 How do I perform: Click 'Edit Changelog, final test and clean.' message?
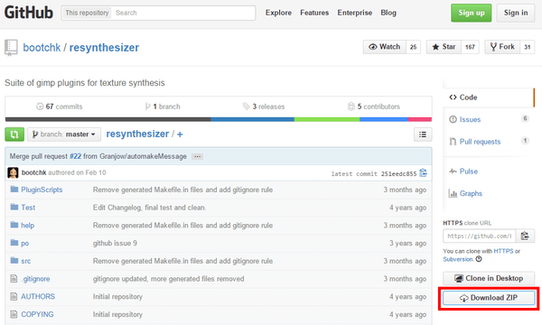[149, 208]
